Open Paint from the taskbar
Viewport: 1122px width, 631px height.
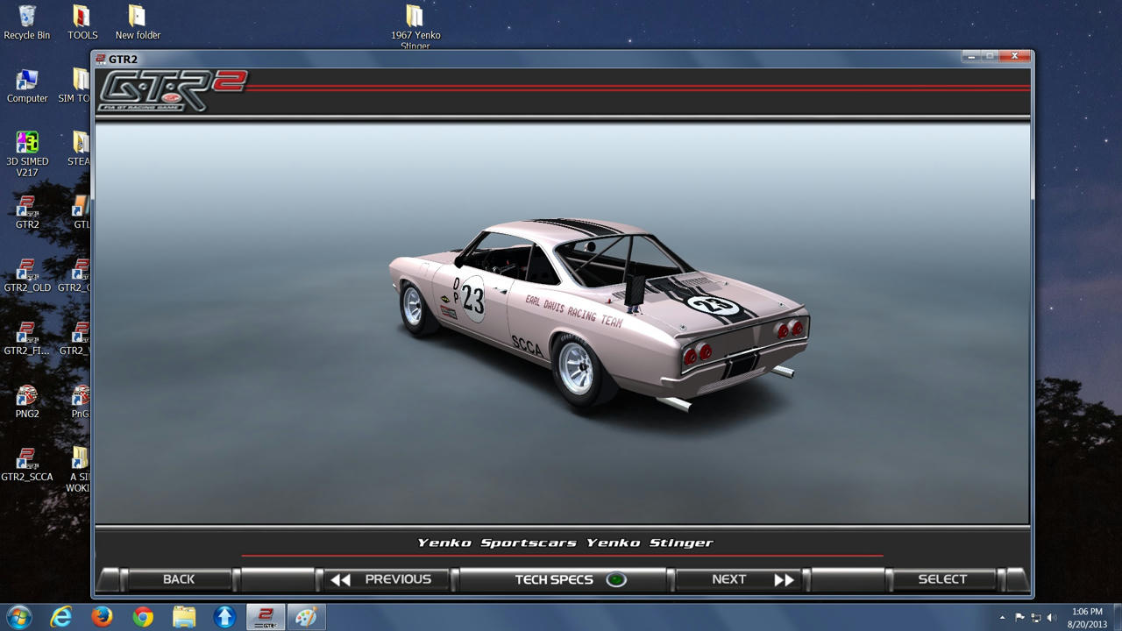pyautogui.click(x=306, y=617)
